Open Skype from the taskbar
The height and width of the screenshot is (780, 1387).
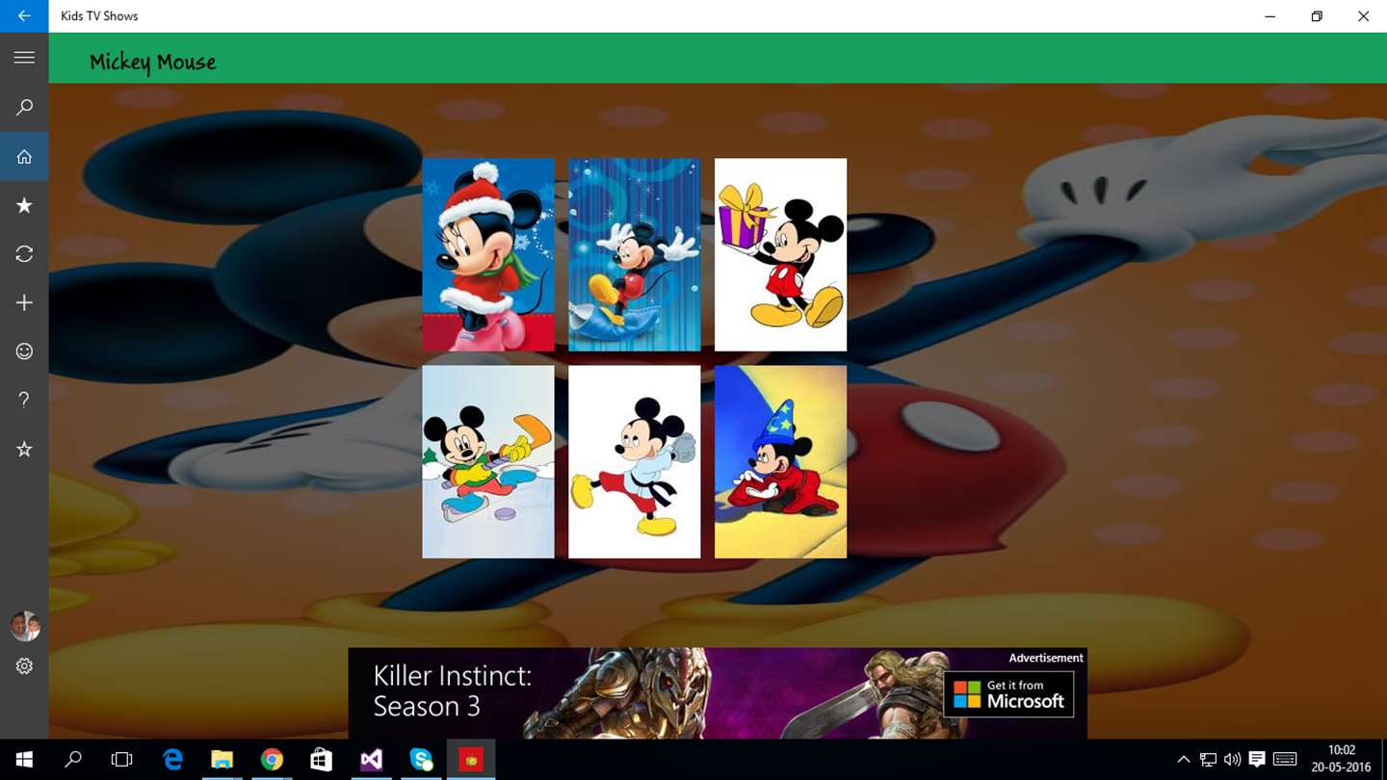point(421,760)
